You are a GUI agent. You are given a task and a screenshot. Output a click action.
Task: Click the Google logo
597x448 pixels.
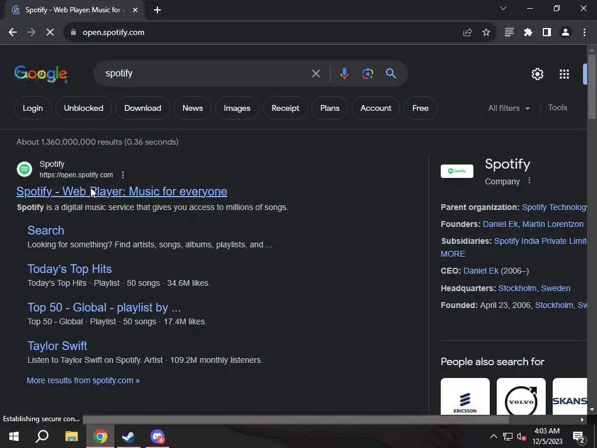41,74
